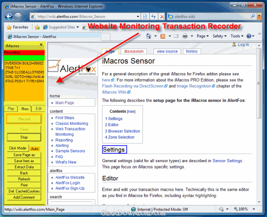
Task: Click the iMacros Print button
Action: [24, 185]
